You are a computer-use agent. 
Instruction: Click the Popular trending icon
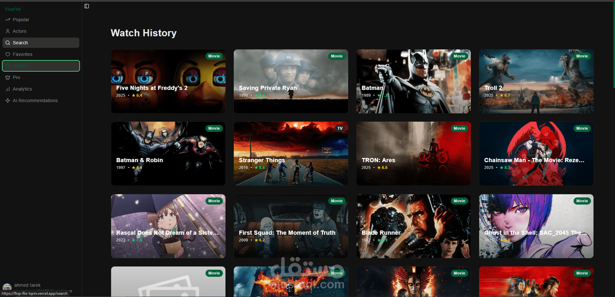[x=8, y=20]
